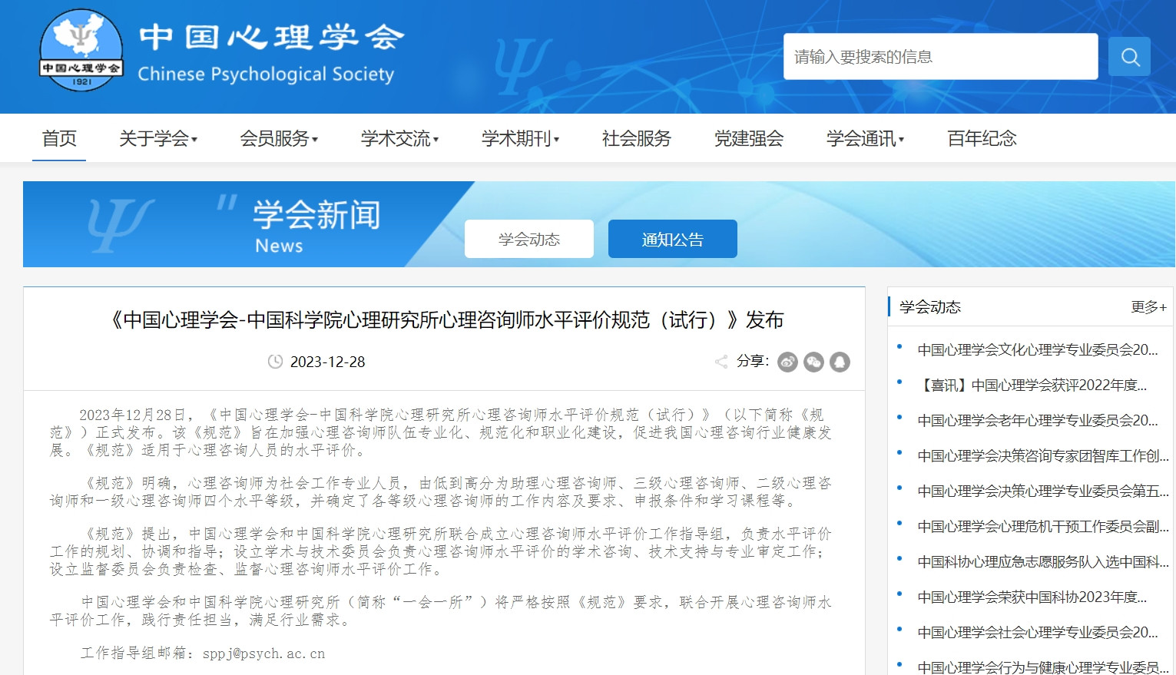This screenshot has height=675, width=1176.
Task: Click the Chinese Psychological Society logo
Action: [81, 51]
